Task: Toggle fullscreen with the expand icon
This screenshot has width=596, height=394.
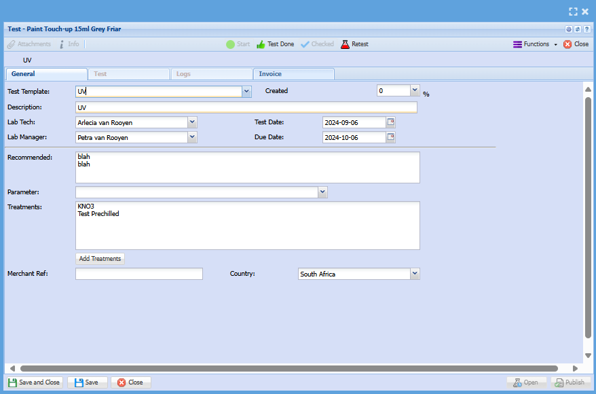Action: tap(573, 12)
